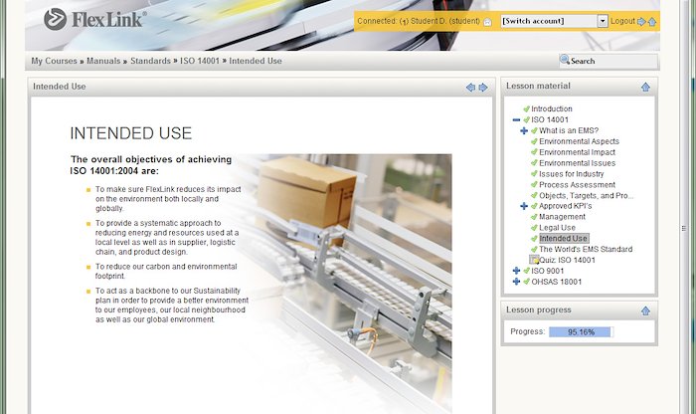
Task: Open My Courses breadcrumb
Action: coord(54,61)
